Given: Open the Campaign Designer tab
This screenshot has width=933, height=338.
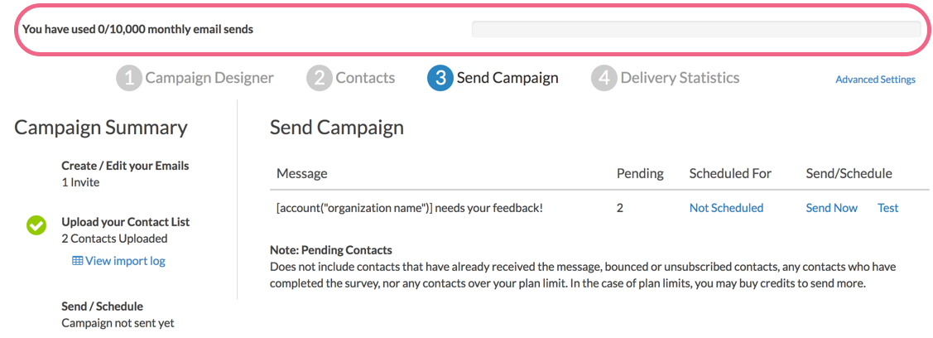Looking at the screenshot, I should click(x=209, y=79).
